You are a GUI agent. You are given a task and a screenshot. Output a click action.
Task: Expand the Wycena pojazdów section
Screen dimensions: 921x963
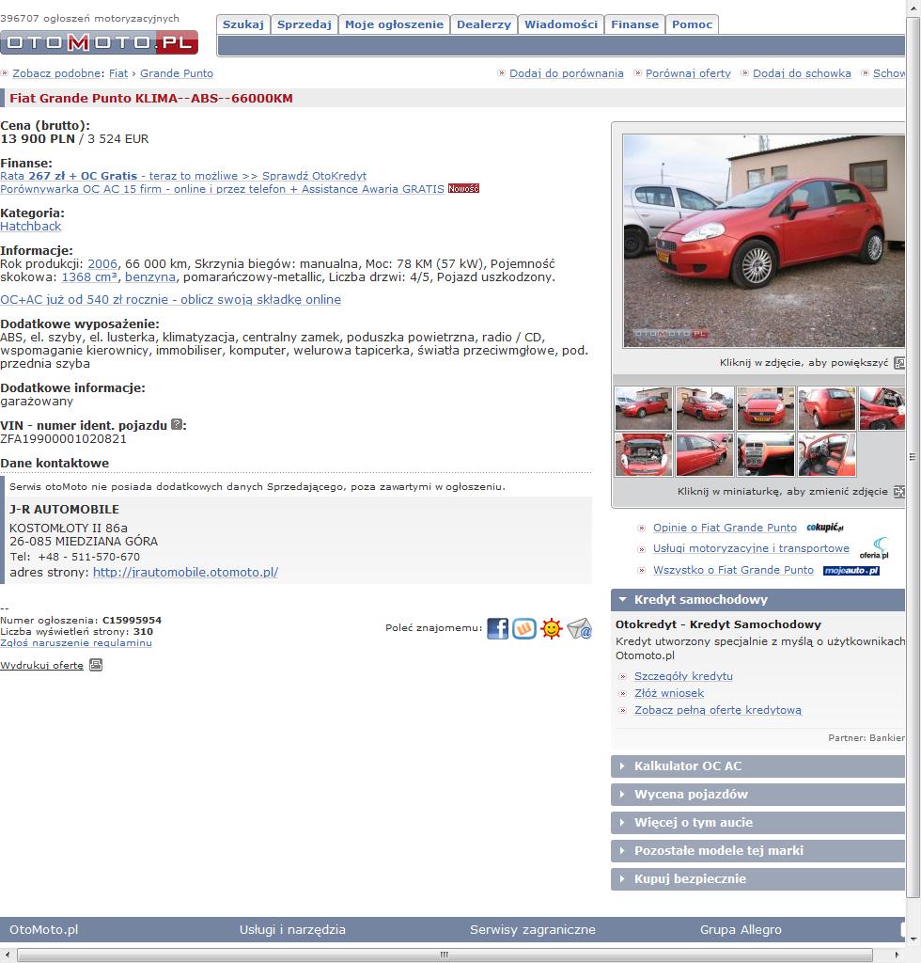pos(757,794)
